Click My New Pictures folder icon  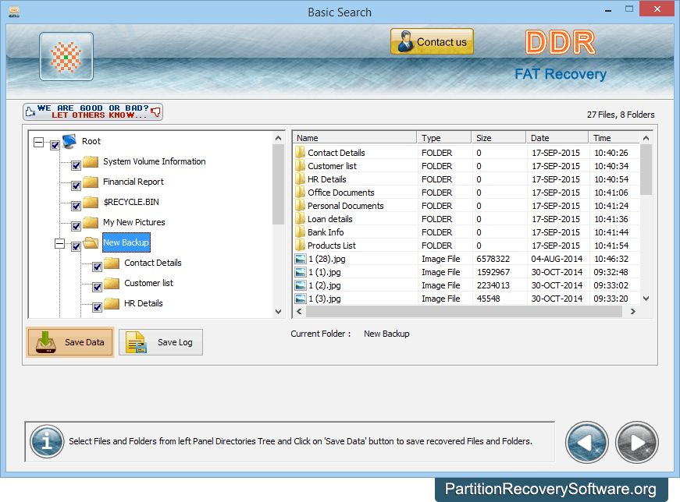[91, 223]
